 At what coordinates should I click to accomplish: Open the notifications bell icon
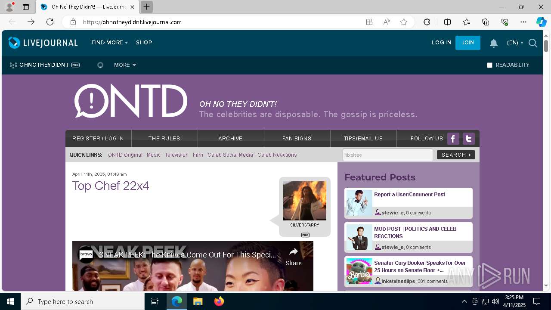(494, 43)
